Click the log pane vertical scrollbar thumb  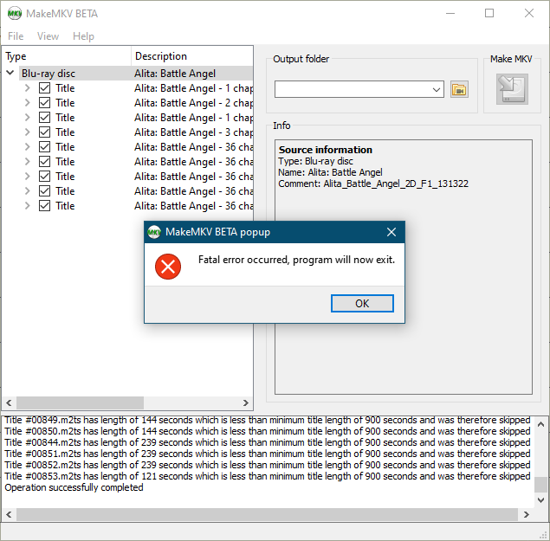point(540,485)
